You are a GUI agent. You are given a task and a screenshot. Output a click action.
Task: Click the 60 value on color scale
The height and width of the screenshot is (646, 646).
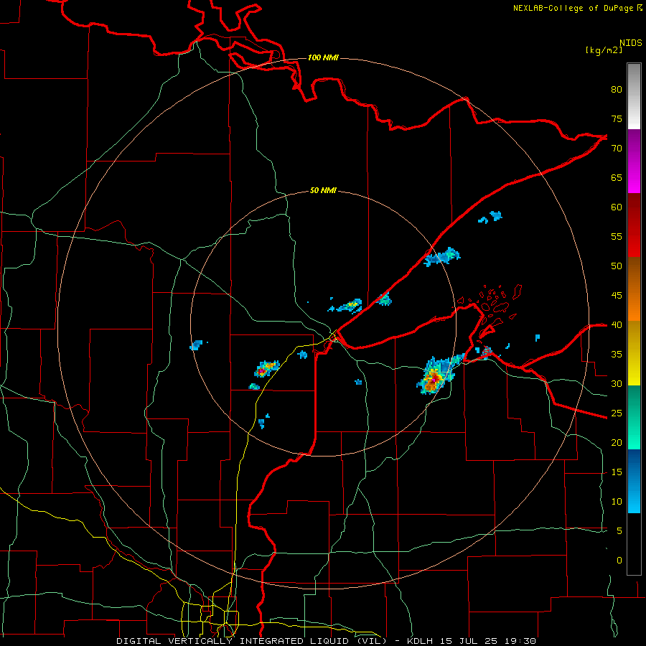(x=617, y=207)
